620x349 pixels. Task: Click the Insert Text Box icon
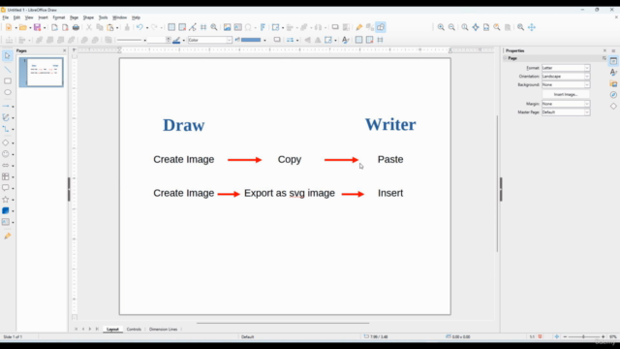pyautogui.click(x=237, y=27)
